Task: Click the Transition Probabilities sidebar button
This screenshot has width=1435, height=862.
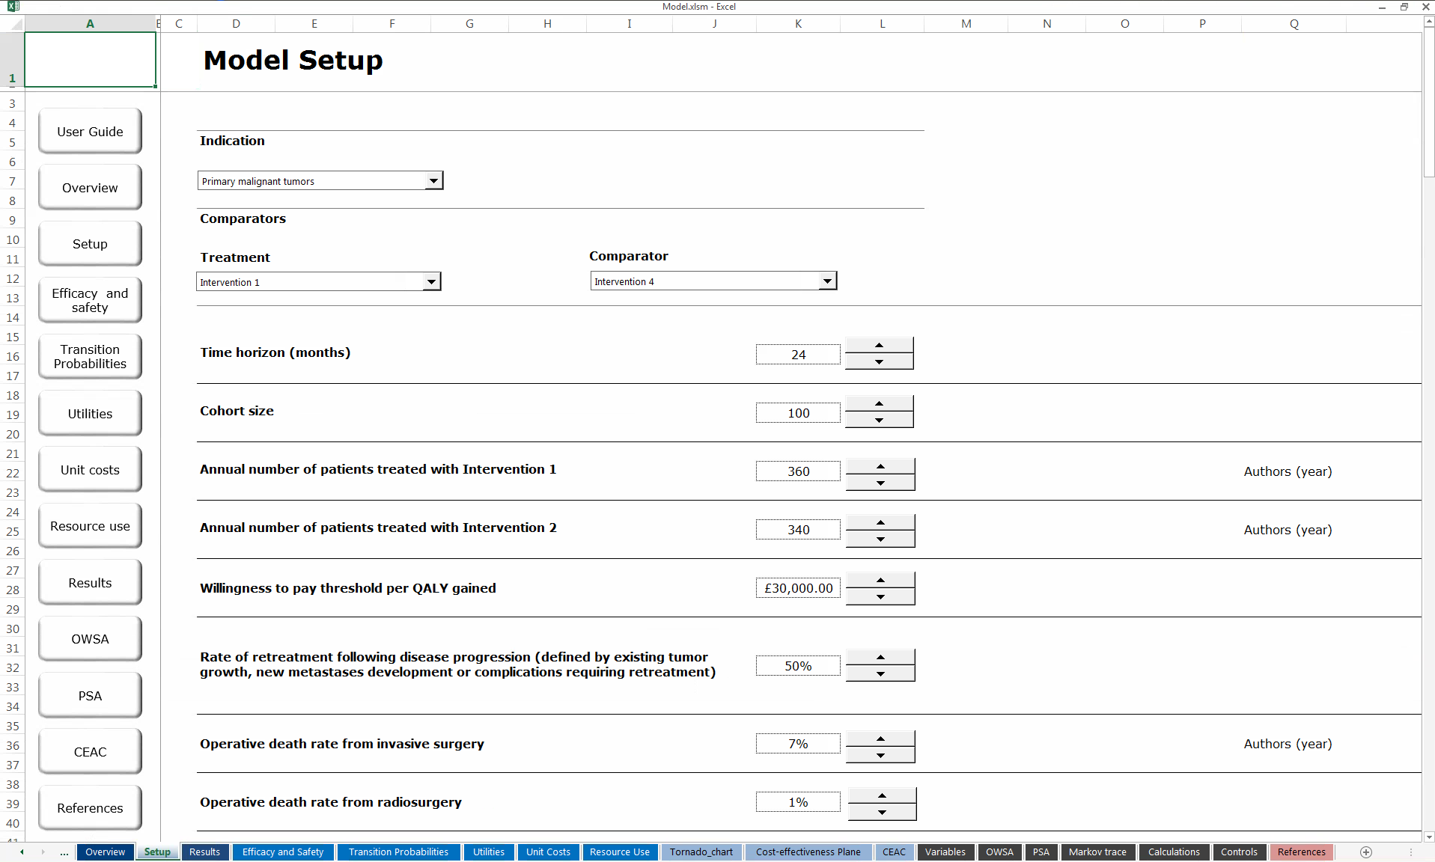Action: [x=89, y=356]
